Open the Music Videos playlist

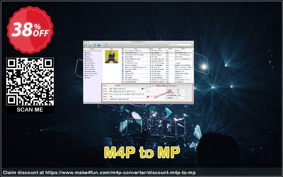point(89,65)
